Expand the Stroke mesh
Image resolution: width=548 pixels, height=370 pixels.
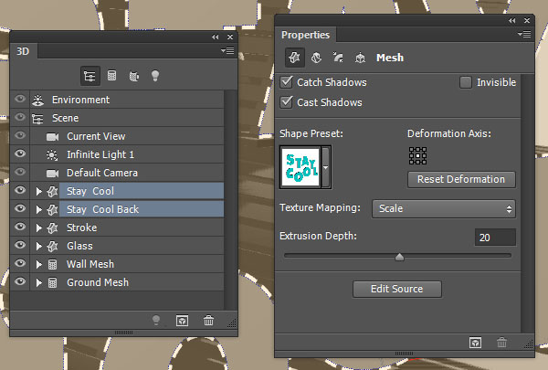[x=38, y=228]
